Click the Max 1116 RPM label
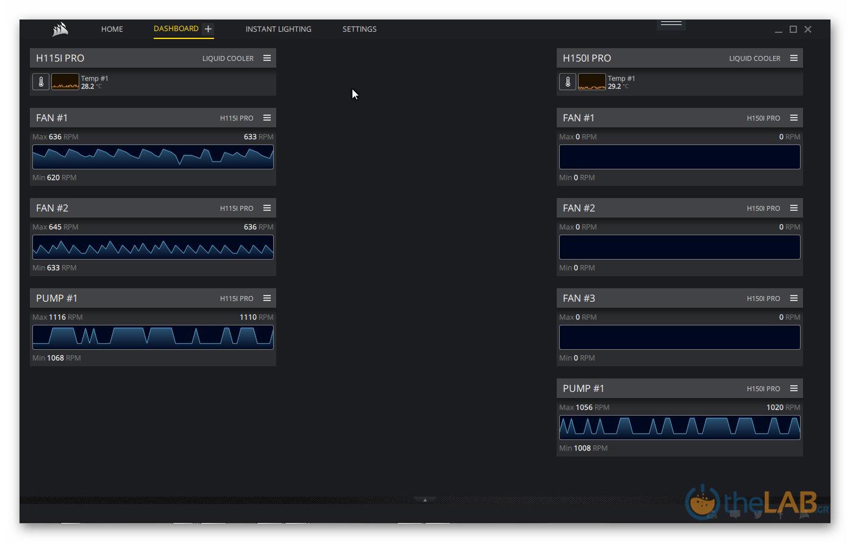Screen dimensions: 850x543 57,317
